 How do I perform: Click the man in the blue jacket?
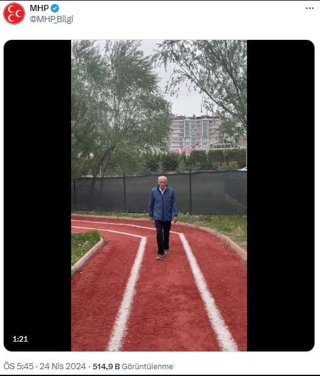pos(162,217)
